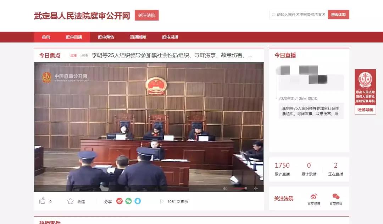This screenshot has height=224, width=383.
Task: Select the 首页 home tab
Action: (x=46, y=37)
